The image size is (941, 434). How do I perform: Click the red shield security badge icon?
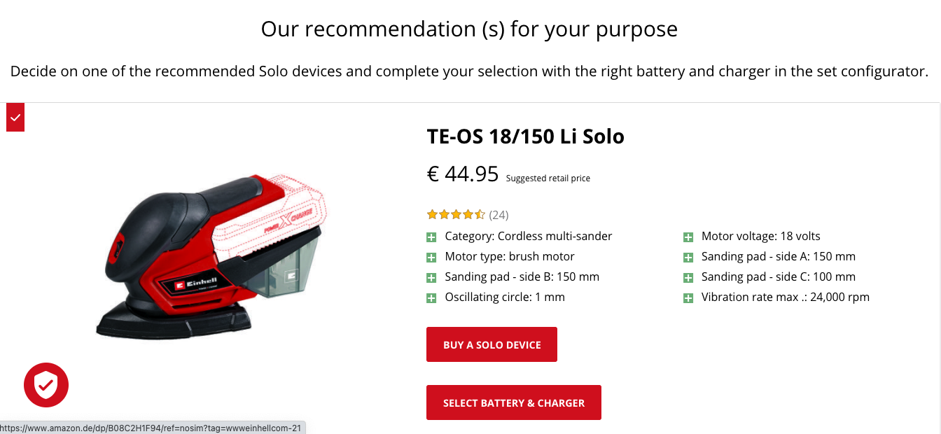point(46,384)
